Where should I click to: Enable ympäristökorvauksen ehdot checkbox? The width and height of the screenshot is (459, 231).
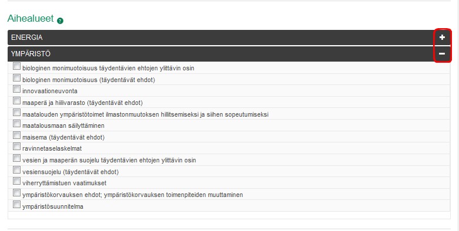(x=16, y=193)
